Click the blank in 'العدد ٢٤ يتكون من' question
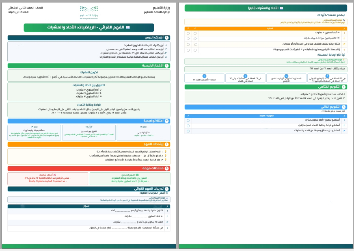354x251 pixels. pos(128,222)
